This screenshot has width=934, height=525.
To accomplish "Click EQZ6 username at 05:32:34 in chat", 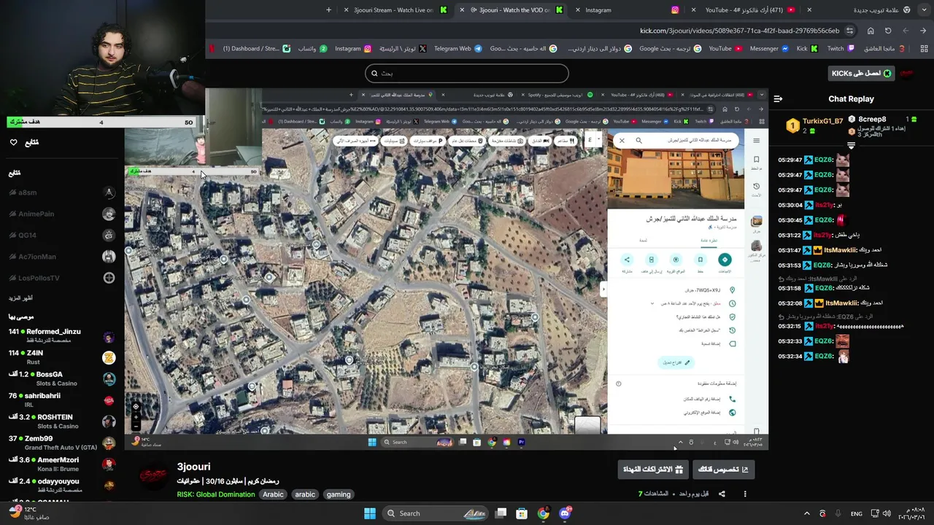I will [823, 357].
